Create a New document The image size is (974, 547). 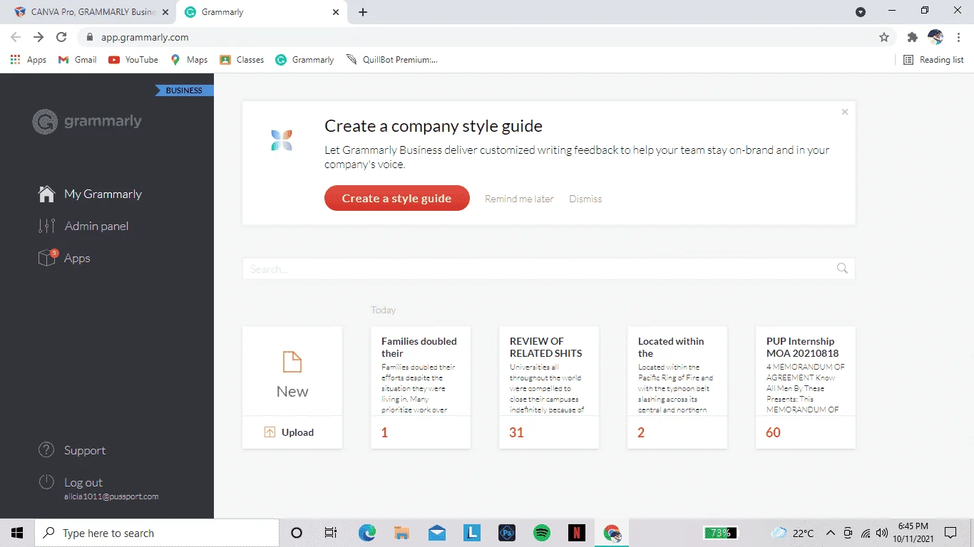click(x=292, y=371)
